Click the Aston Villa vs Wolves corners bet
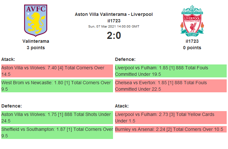228x149 pixels. tap(57, 71)
